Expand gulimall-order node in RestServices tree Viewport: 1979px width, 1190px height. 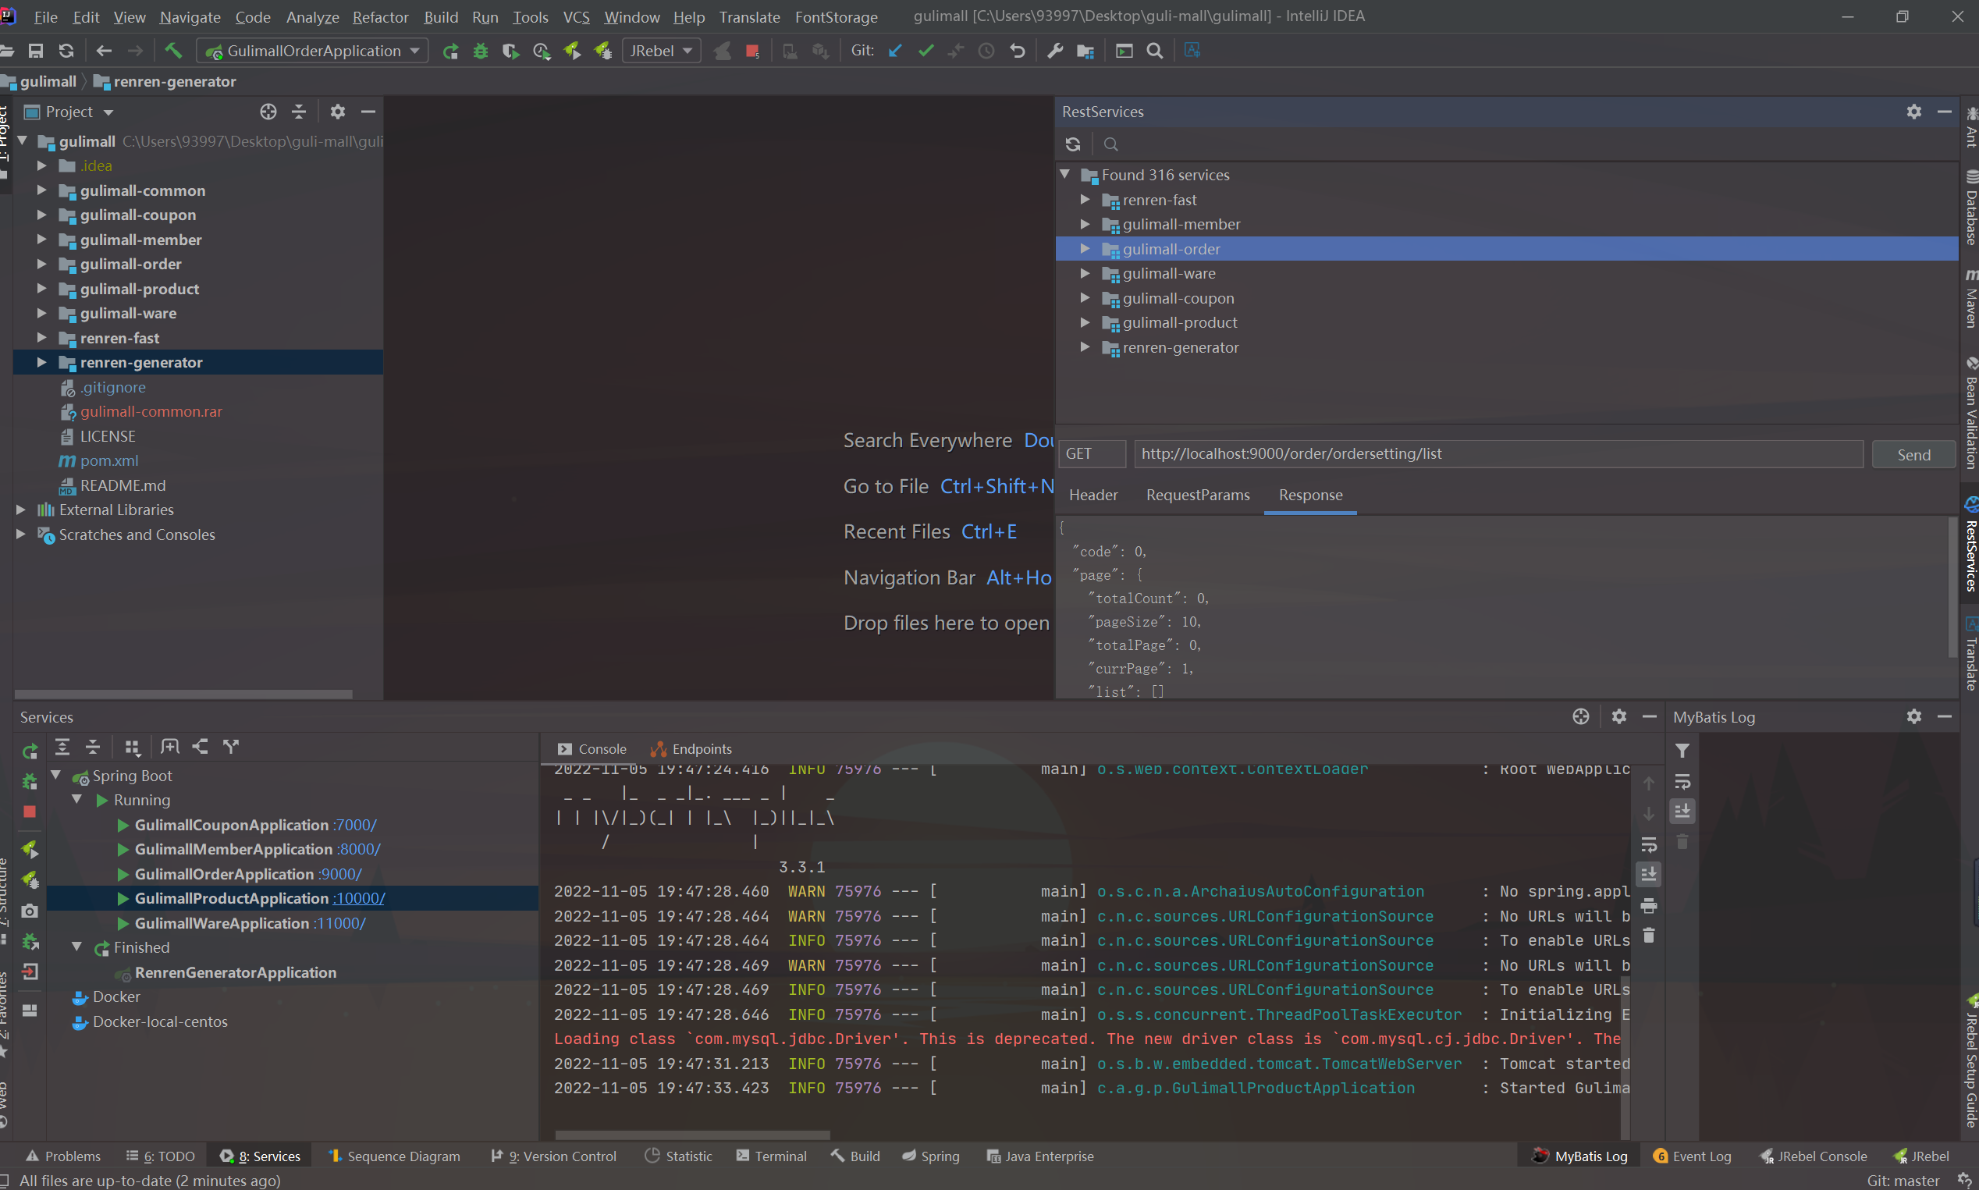(x=1085, y=250)
